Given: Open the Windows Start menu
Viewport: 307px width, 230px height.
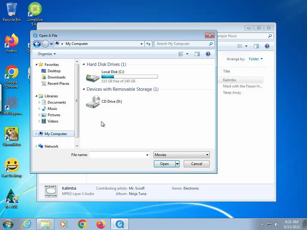Looking at the screenshot, I should (8, 224).
